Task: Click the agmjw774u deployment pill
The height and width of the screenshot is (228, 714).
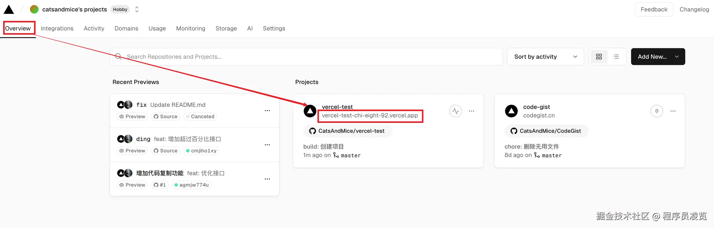Action: point(191,185)
